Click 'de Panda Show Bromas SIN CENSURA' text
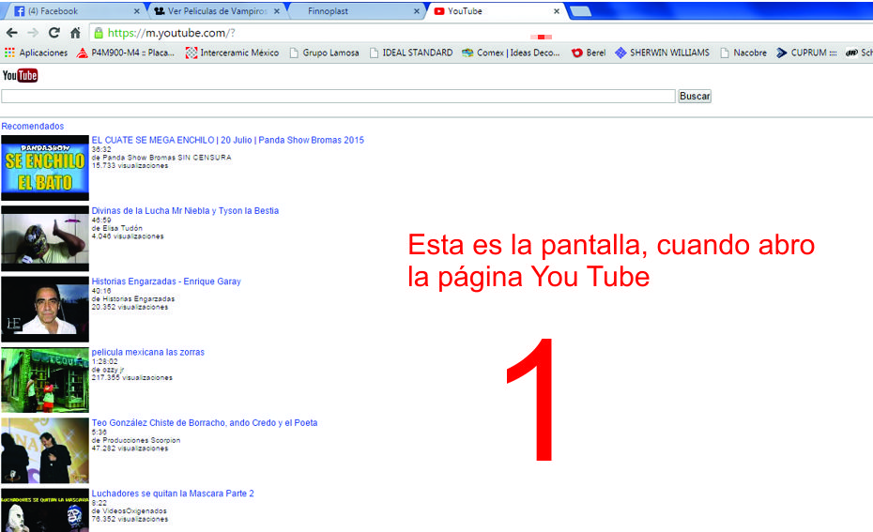The image size is (873, 532). [161, 158]
